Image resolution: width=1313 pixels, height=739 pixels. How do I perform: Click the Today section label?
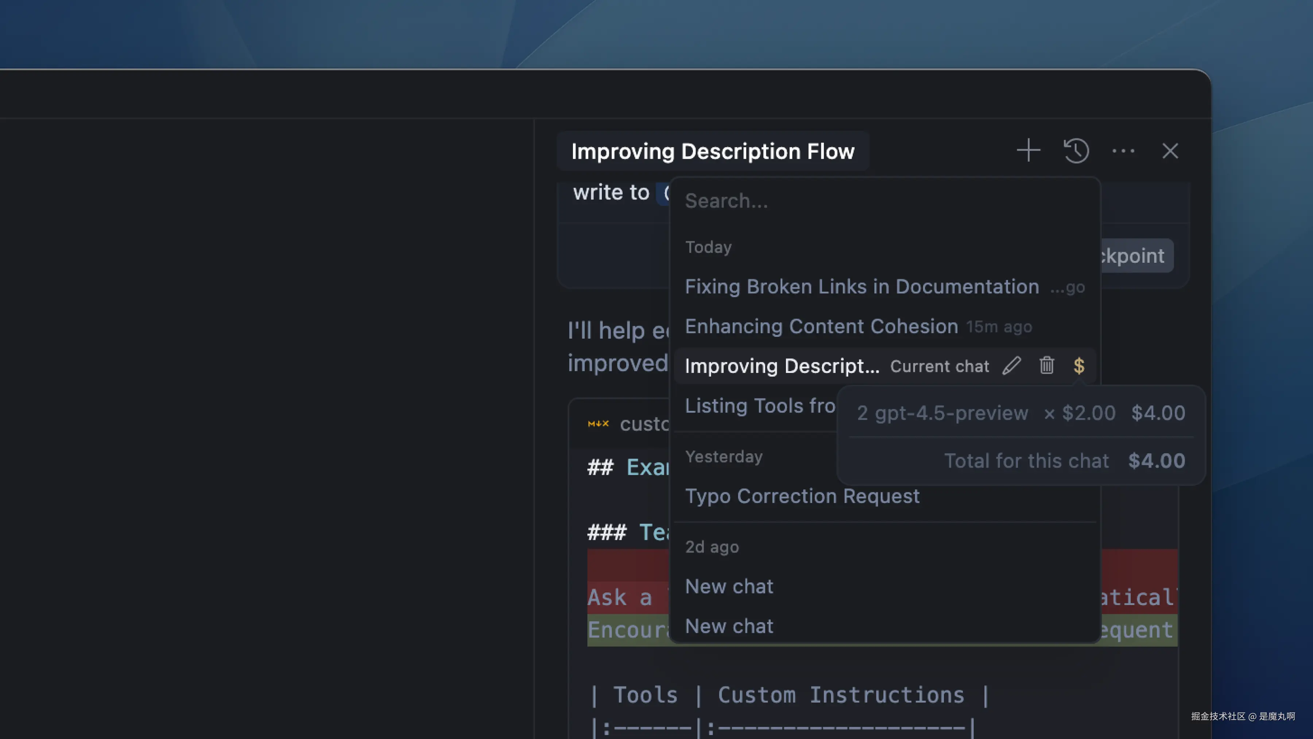coord(709,247)
